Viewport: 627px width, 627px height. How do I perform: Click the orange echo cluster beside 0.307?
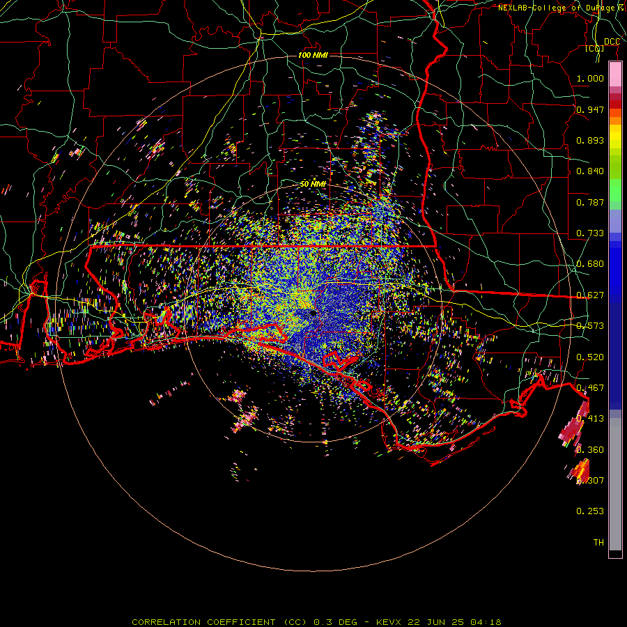[579, 471]
